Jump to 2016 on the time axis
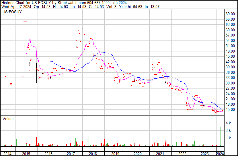The image size is (238, 156). point(49,153)
